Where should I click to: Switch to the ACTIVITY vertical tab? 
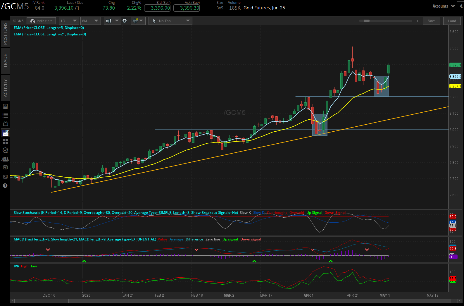(5, 88)
